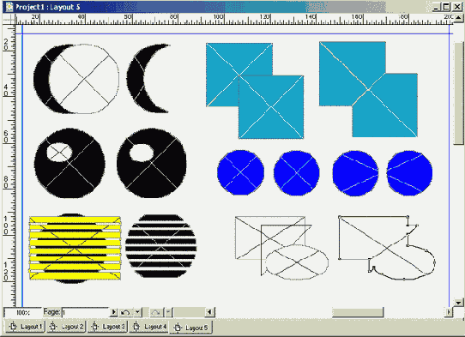Select the yellow striped rectangle object
The height and width of the screenshot is (337, 465).
pyautogui.click(x=75, y=248)
